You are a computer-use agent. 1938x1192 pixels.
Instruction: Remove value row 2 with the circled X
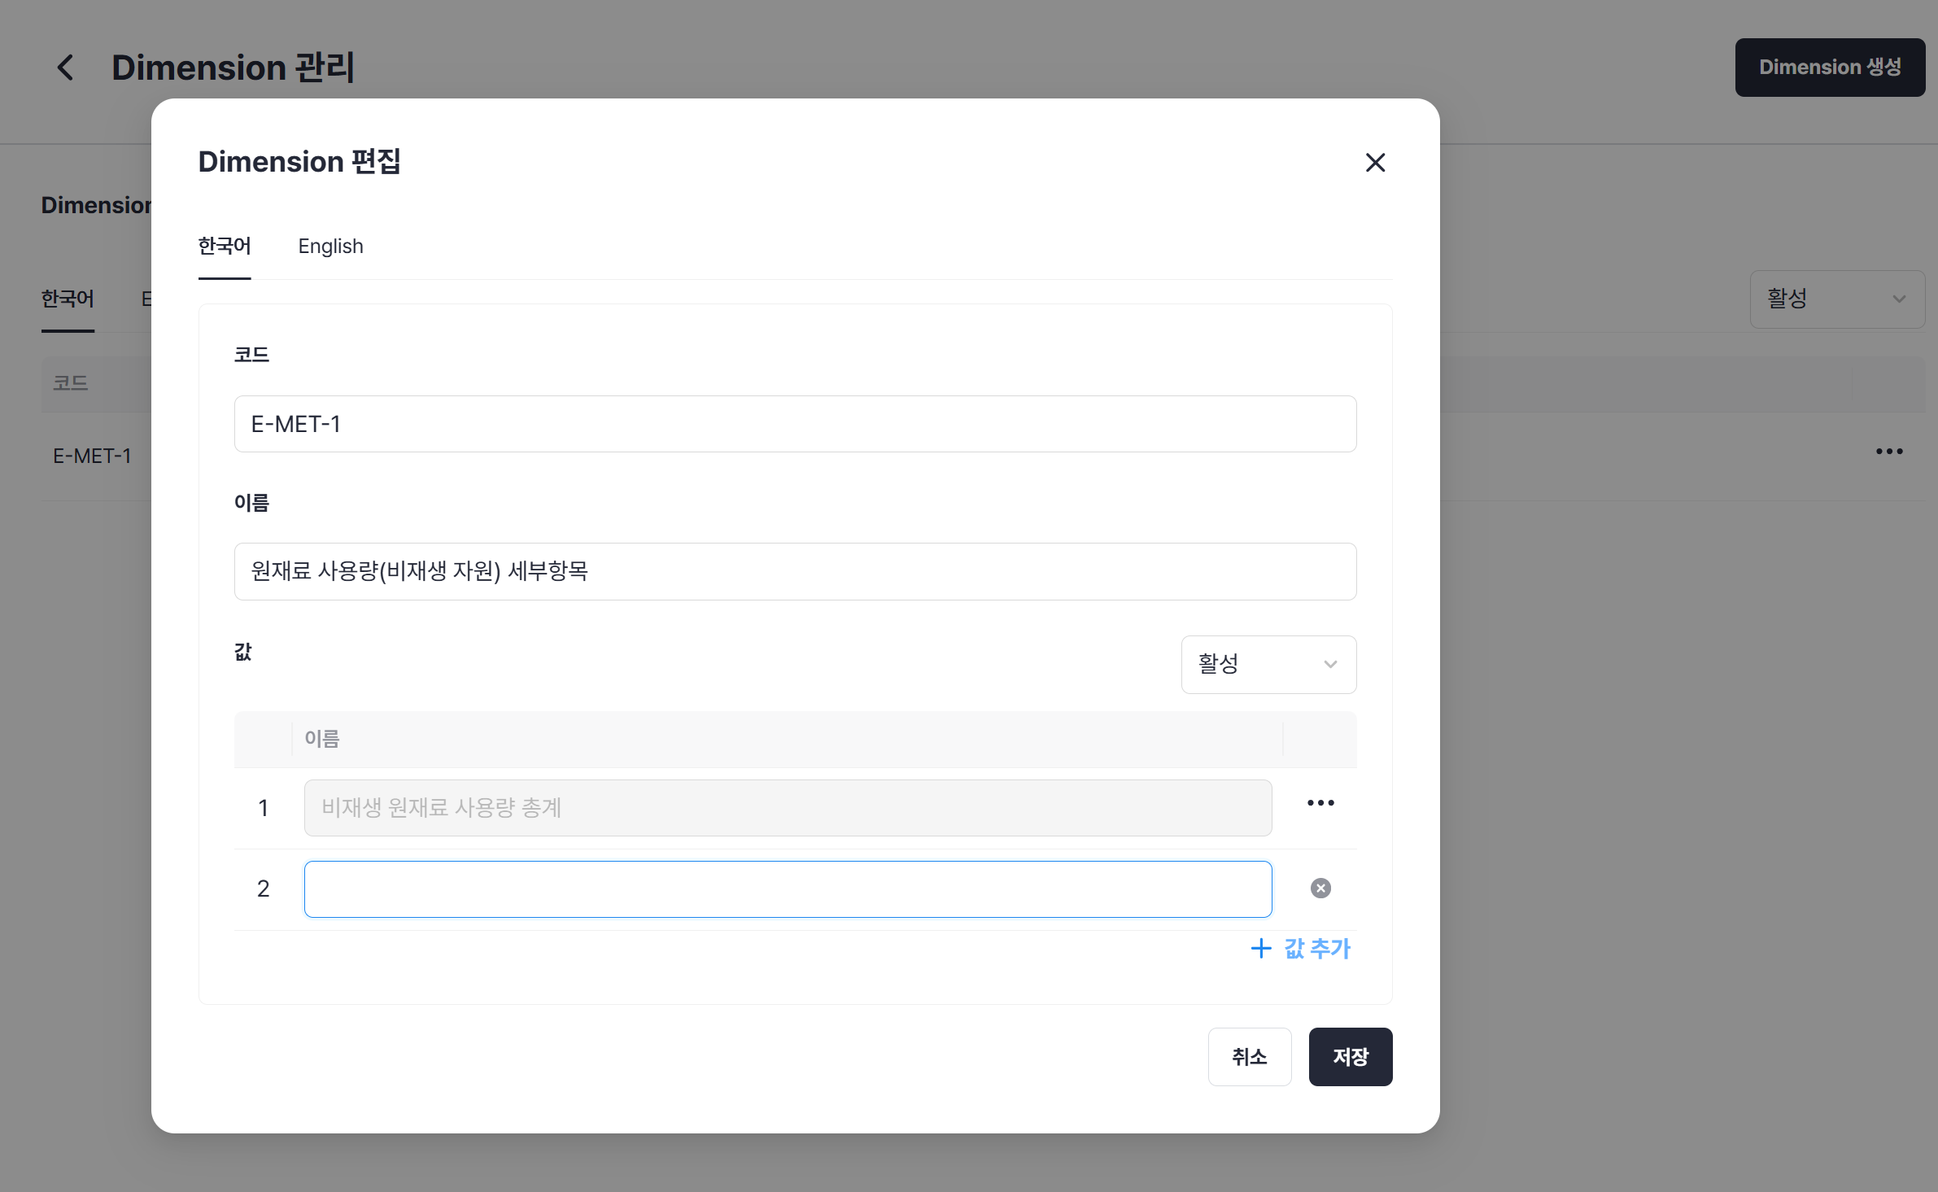1320,888
